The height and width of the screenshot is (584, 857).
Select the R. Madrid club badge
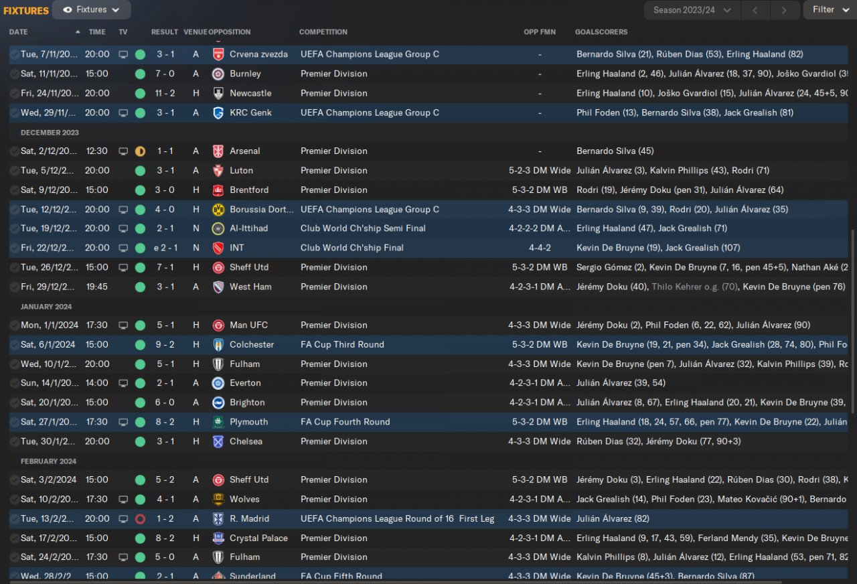(x=218, y=519)
